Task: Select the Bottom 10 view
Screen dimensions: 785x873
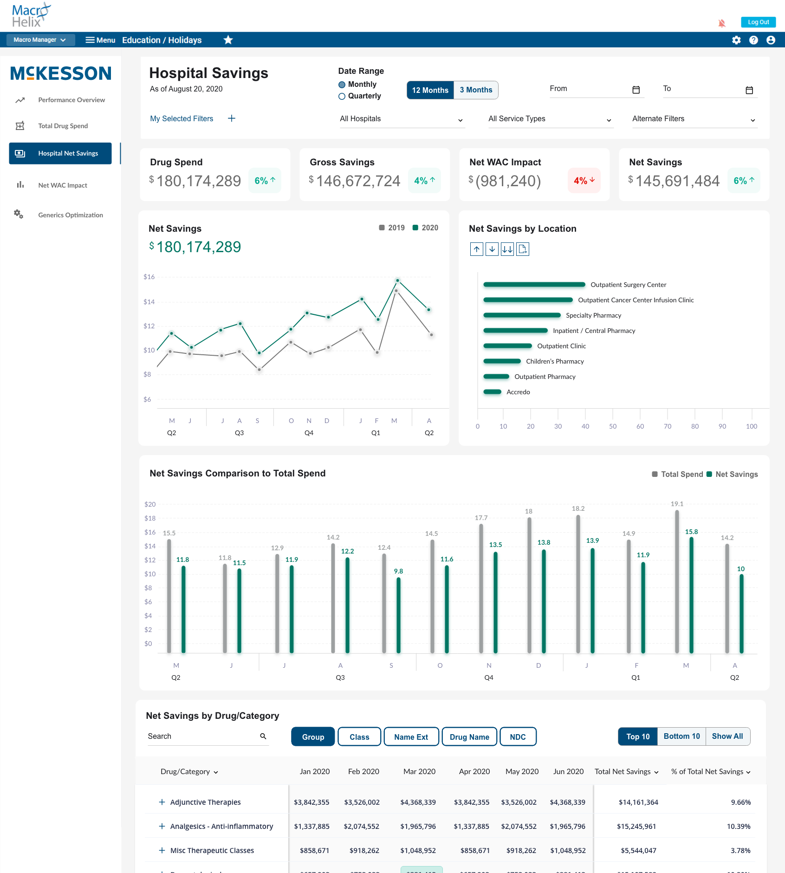Action: [x=681, y=736]
